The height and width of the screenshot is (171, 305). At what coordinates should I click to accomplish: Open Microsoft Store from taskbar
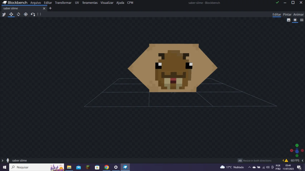(97, 167)
